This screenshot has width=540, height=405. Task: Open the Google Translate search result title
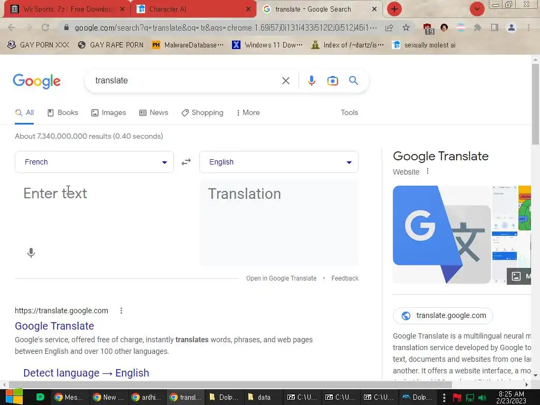(54, 326)
